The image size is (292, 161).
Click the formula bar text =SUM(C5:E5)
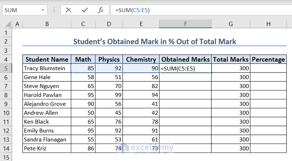pos(132,10)
